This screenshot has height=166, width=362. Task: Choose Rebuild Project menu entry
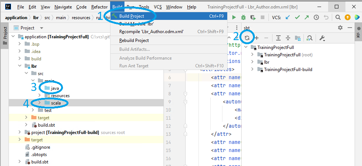tap(134, 40)
